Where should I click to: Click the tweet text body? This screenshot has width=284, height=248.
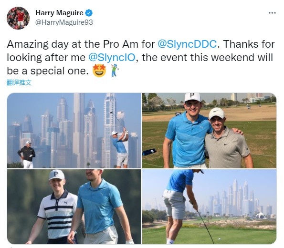pos(141,58)
